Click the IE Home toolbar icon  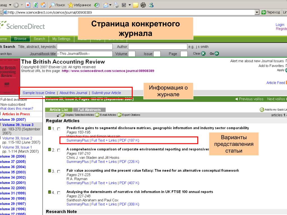click(43, 5)
